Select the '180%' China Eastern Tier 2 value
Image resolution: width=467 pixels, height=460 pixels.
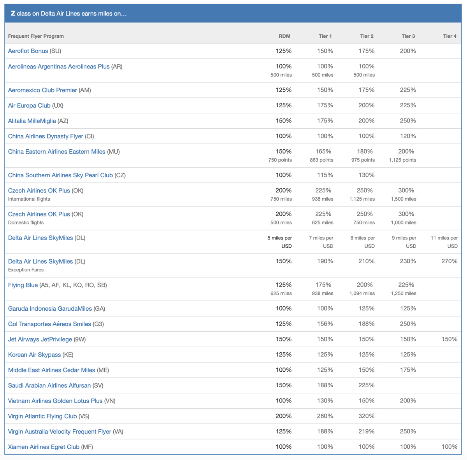[365, 152]
